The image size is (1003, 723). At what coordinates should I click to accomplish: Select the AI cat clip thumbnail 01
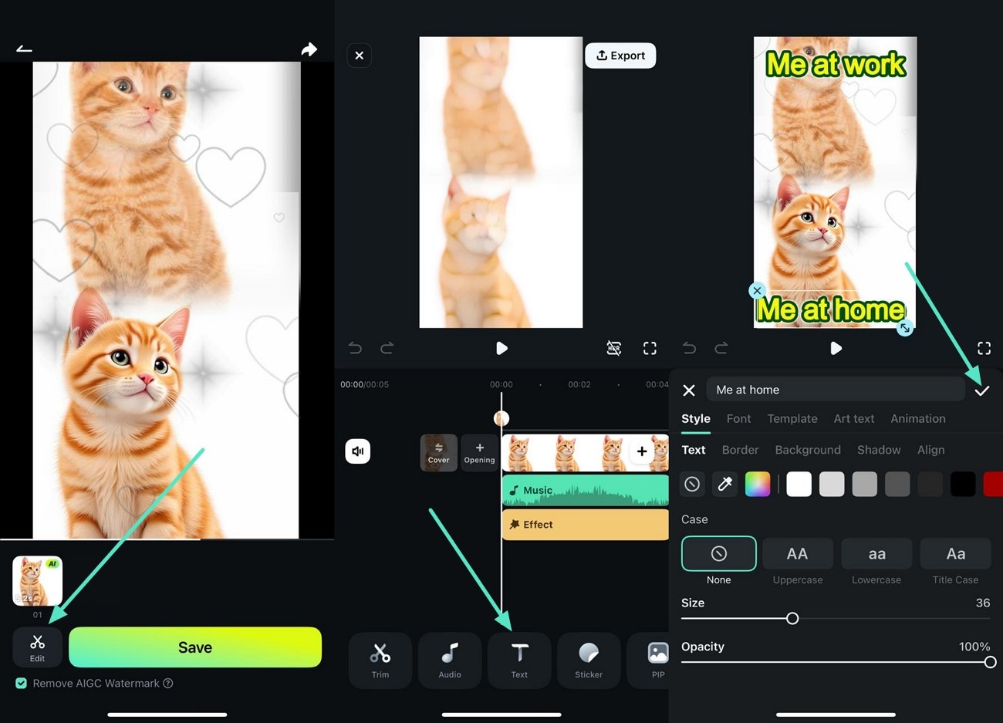pos(37,581)
